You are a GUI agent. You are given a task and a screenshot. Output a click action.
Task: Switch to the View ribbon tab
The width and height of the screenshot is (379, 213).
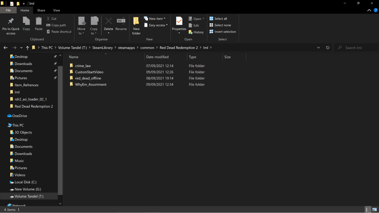[57, 10]
